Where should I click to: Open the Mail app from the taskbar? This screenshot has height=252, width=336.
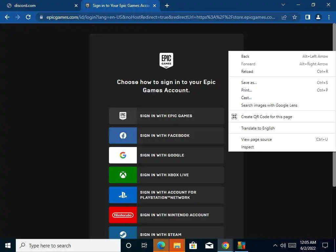coord(209,245)
